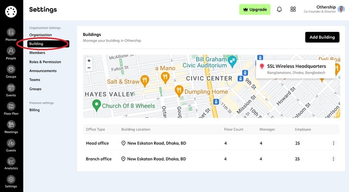349x192 pixels.
Task: Zoom in on the map
Action: [89, 61]
